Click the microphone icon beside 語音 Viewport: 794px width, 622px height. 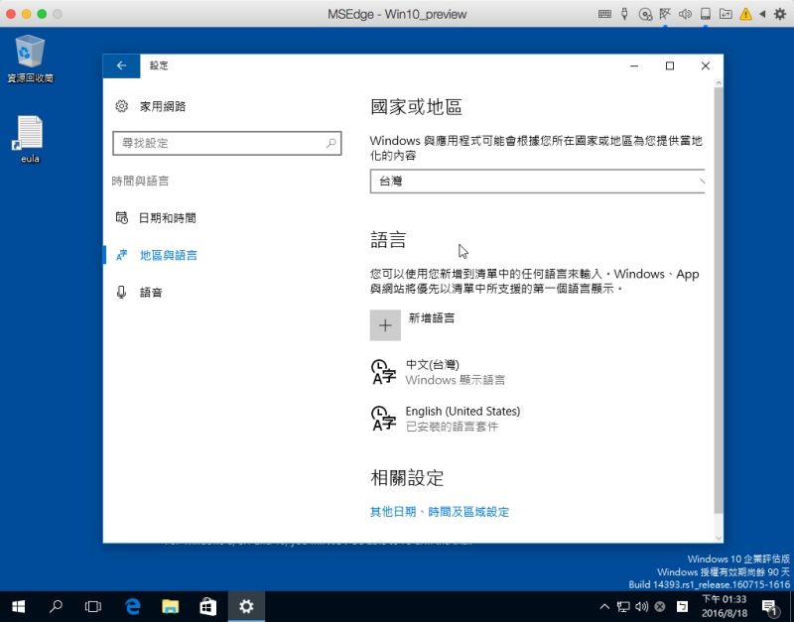pos(121,293)
